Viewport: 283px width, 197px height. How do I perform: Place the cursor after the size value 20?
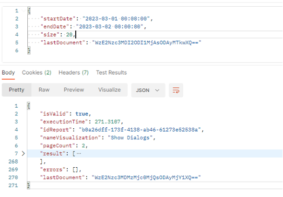coord(72,35)
